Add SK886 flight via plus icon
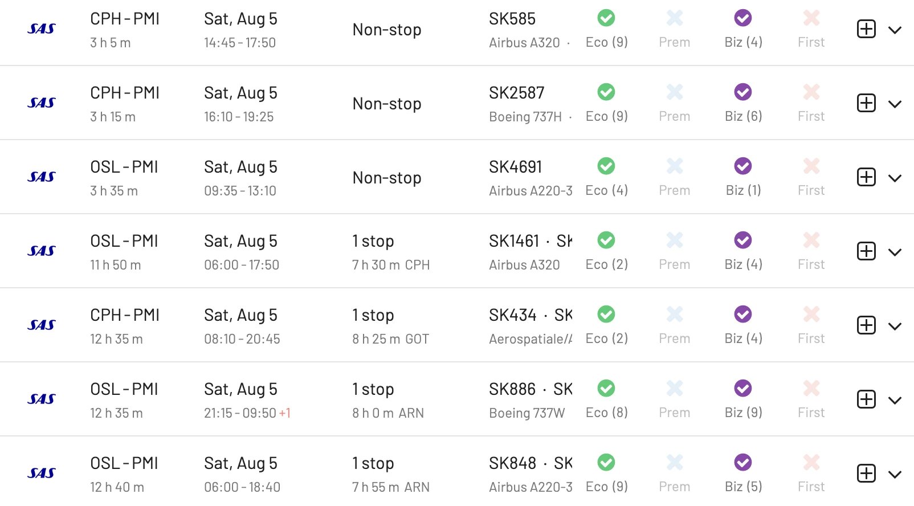 click(866, 399)
